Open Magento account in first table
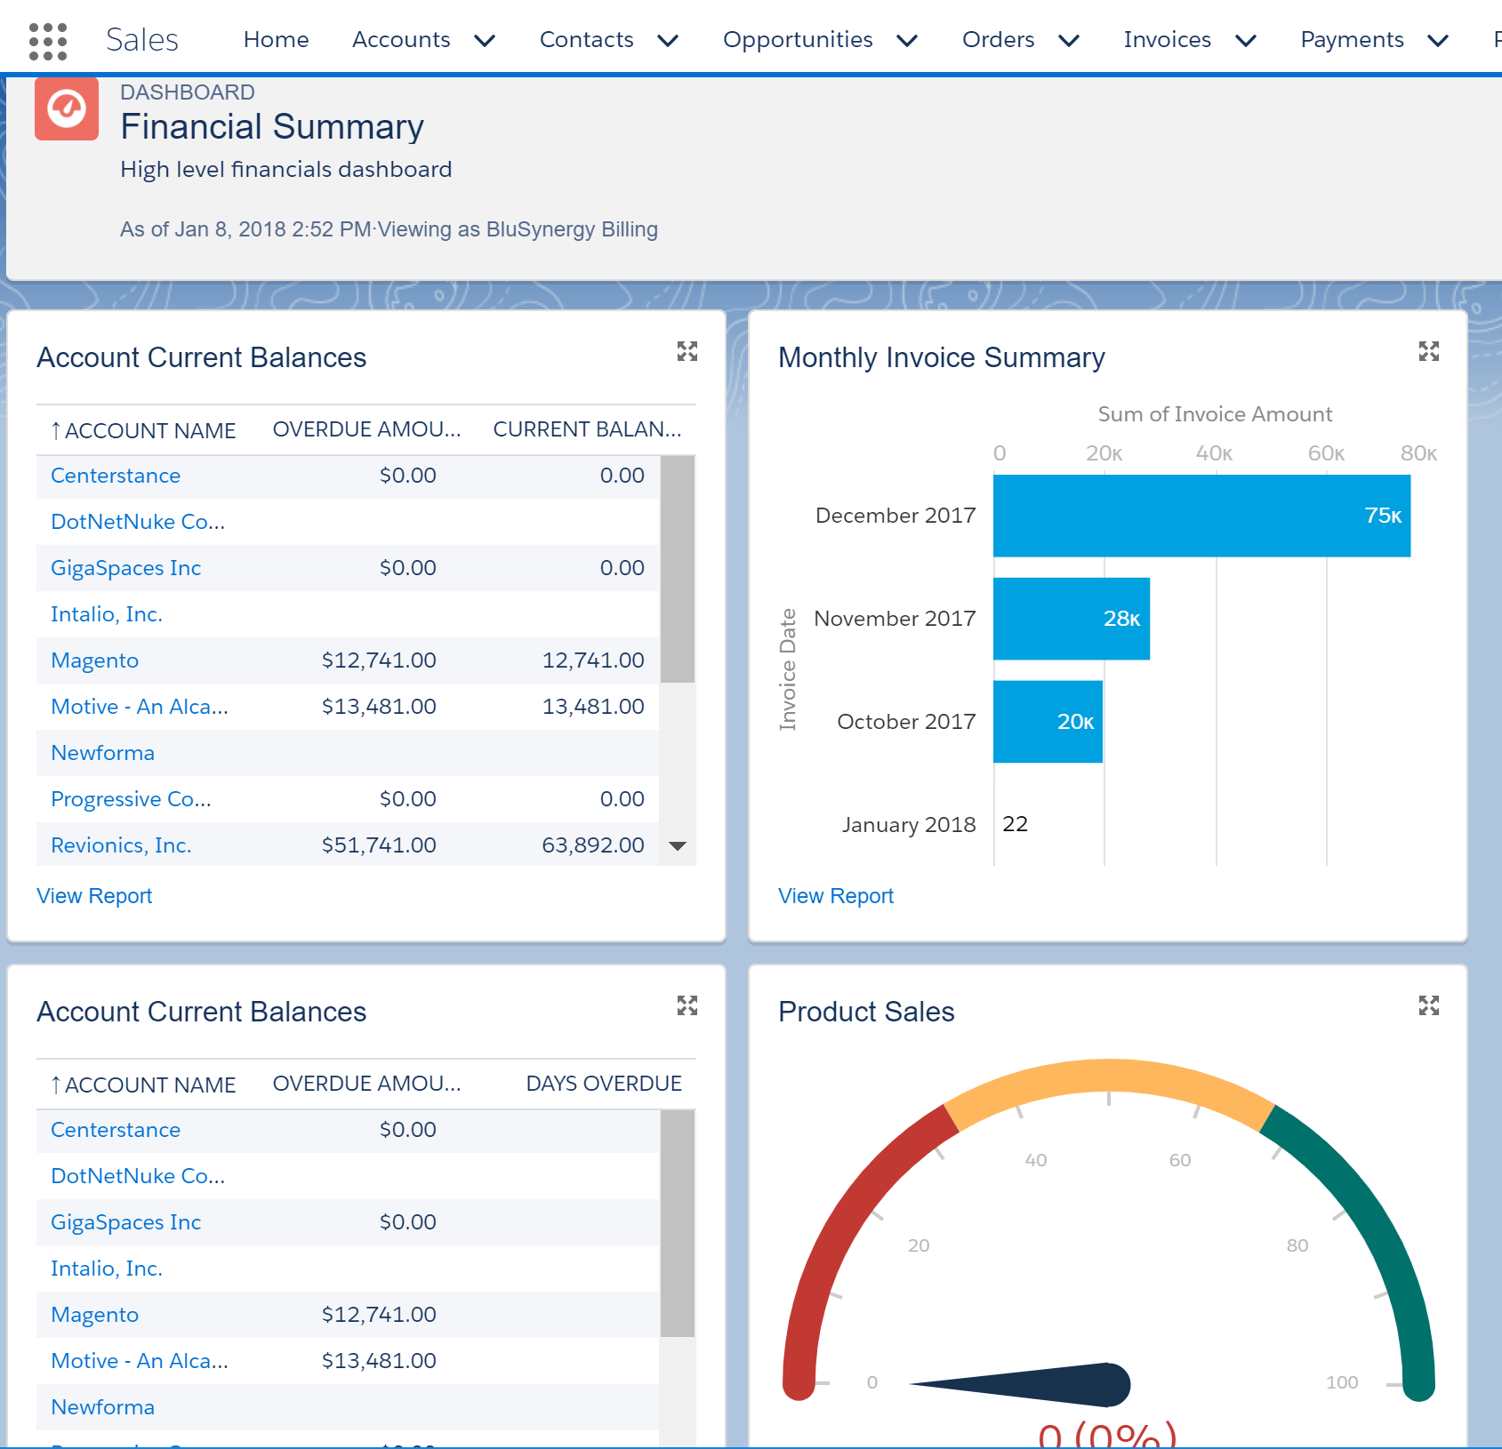 pyautogui.click(x=94, y=660)
